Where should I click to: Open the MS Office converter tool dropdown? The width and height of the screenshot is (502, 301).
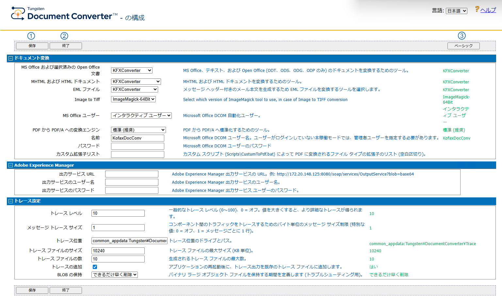tap(132, 70)
